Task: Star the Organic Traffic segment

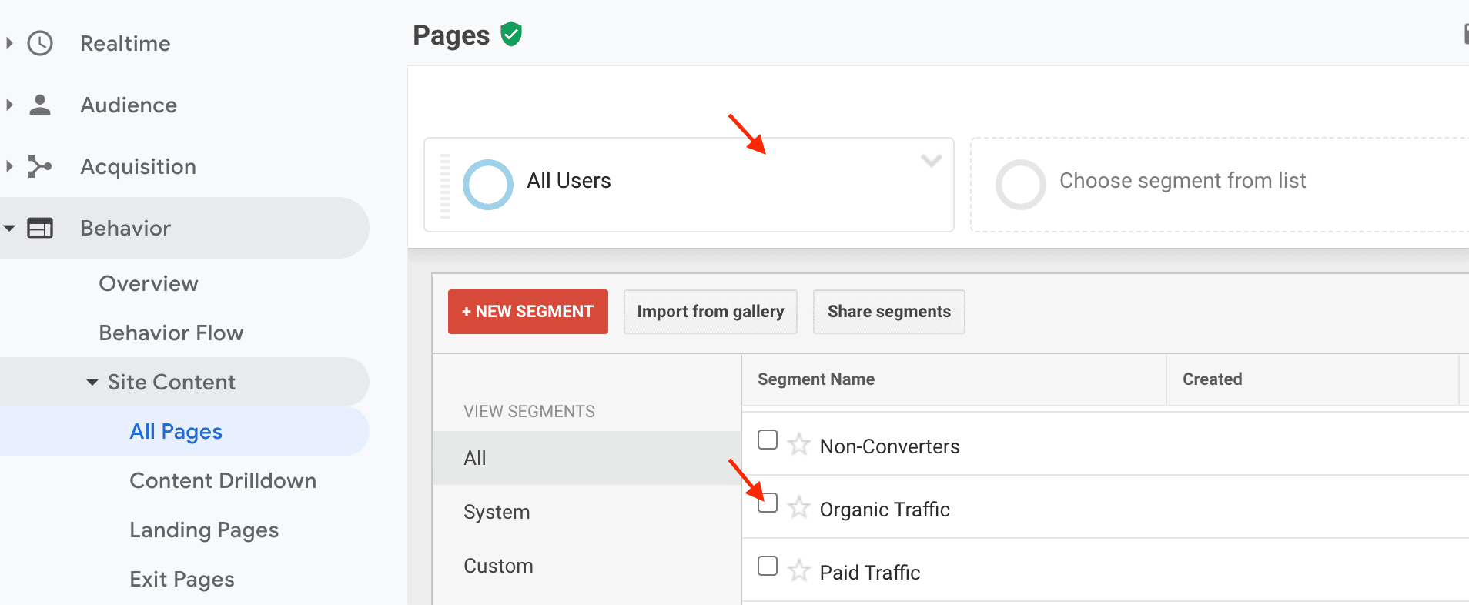Action: (x=799, y=507)
